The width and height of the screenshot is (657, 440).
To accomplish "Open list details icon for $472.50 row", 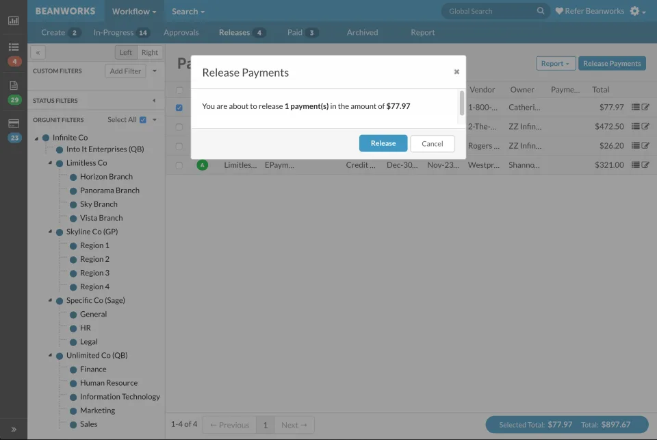I will click(x=635, y=126).
